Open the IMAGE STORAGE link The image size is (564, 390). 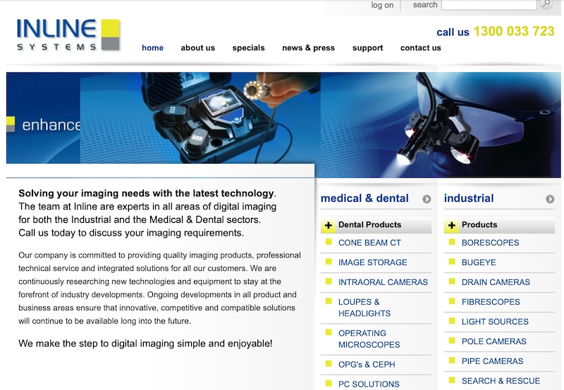(373, 262)
